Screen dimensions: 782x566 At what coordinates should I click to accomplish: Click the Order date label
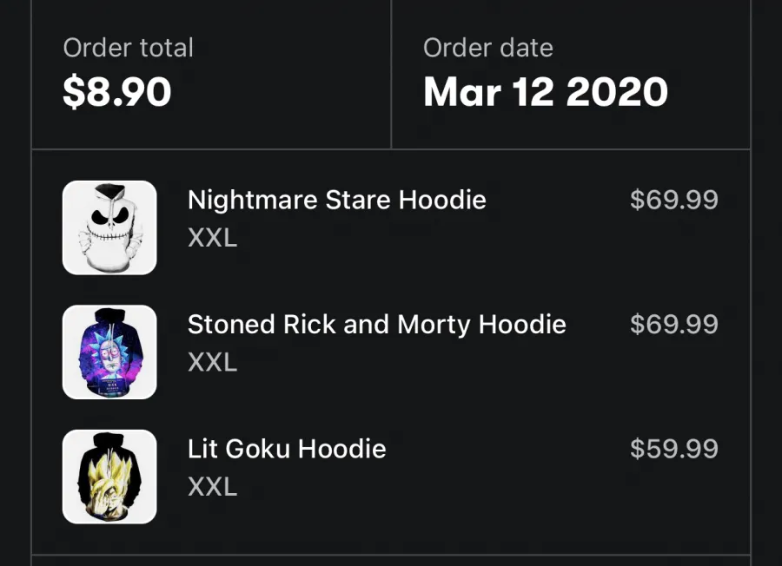(x=488, y=48)
